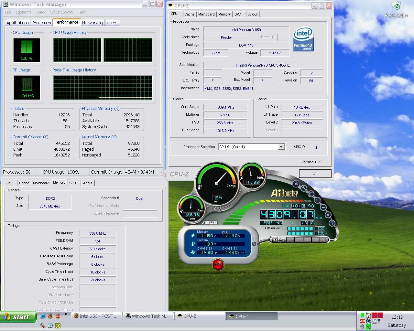The width and height of the screenshot is (414, 331).
Task: Click the green square Task Manager tray icon
Action: 362,315
